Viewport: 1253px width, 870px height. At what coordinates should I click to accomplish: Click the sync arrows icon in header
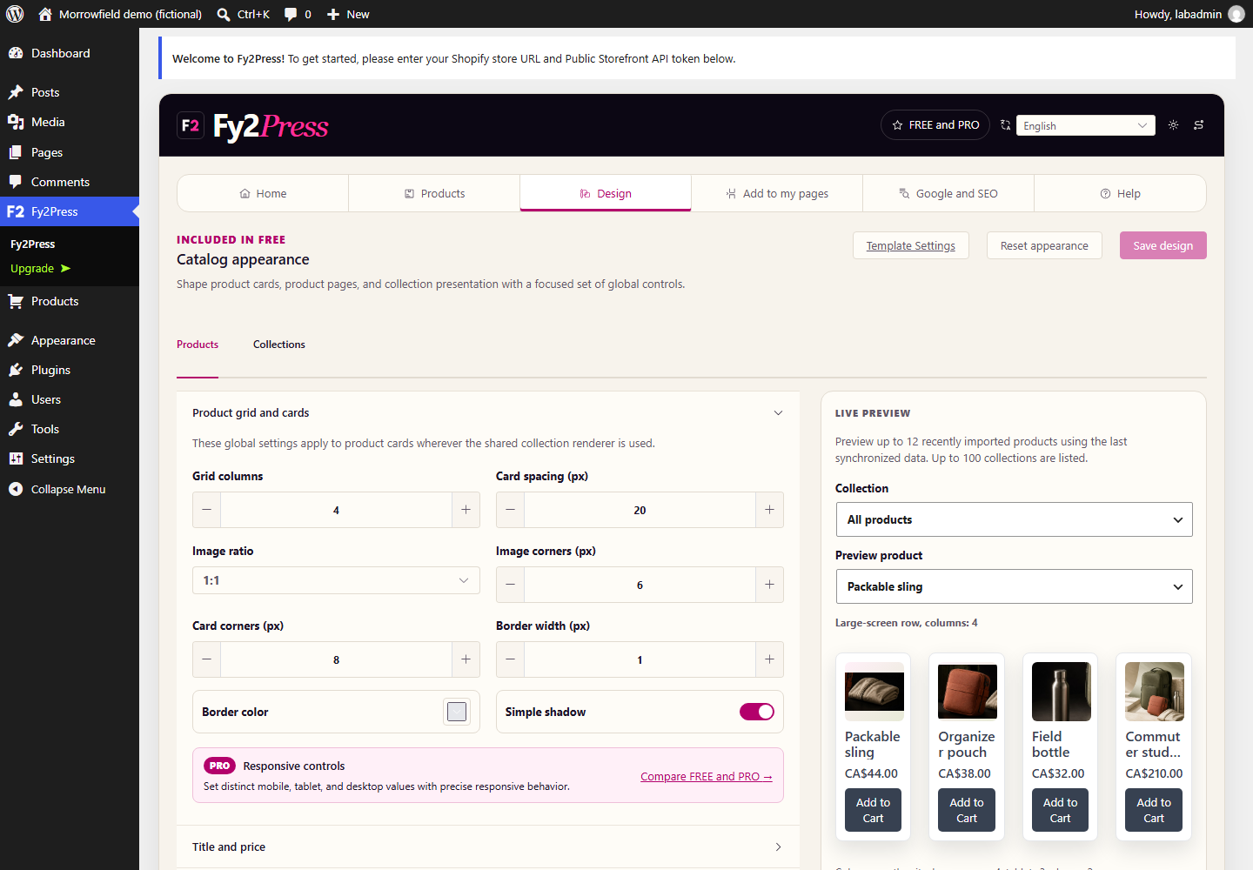[x=1198, y=125]
